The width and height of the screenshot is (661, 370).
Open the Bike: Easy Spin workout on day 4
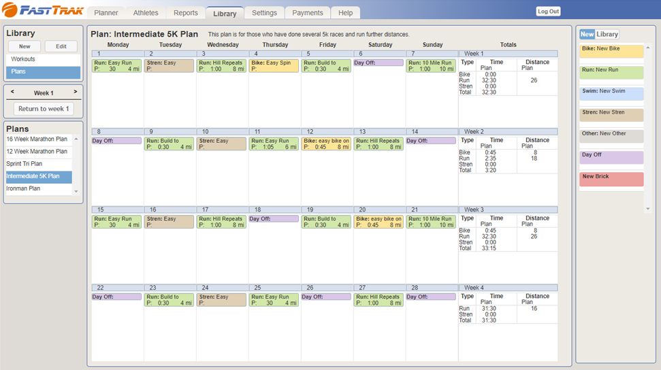click(x=274, y=66)
